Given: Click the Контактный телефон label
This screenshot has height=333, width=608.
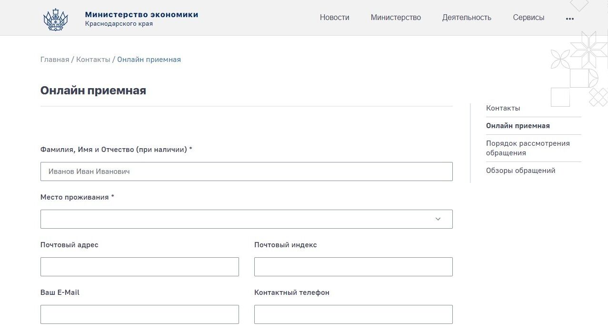Looking at the screenshot, I should pos(292,293).
